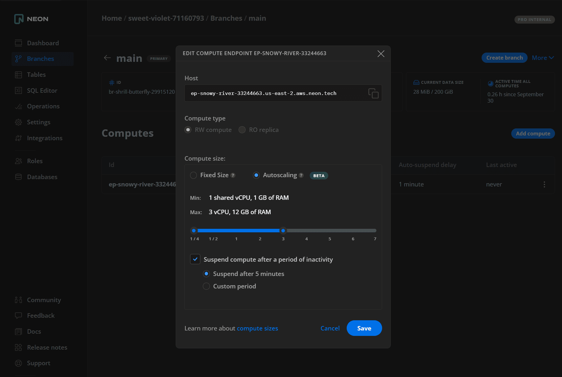Screen dimensions: 562x377
Task: Navigate to Home breadcrumb
Action: (111, 18)
